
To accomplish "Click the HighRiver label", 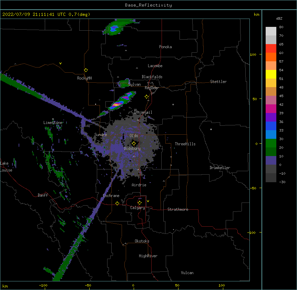I will pyautogui.click(x=148, y=256).
